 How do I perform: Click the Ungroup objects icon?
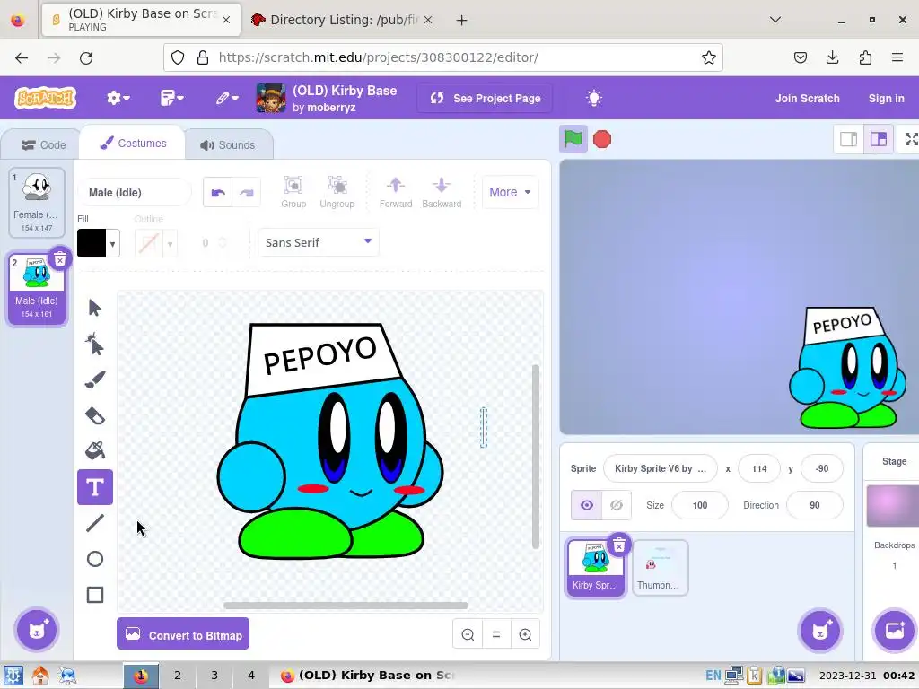pyautogui.click(x=337, y=192)
